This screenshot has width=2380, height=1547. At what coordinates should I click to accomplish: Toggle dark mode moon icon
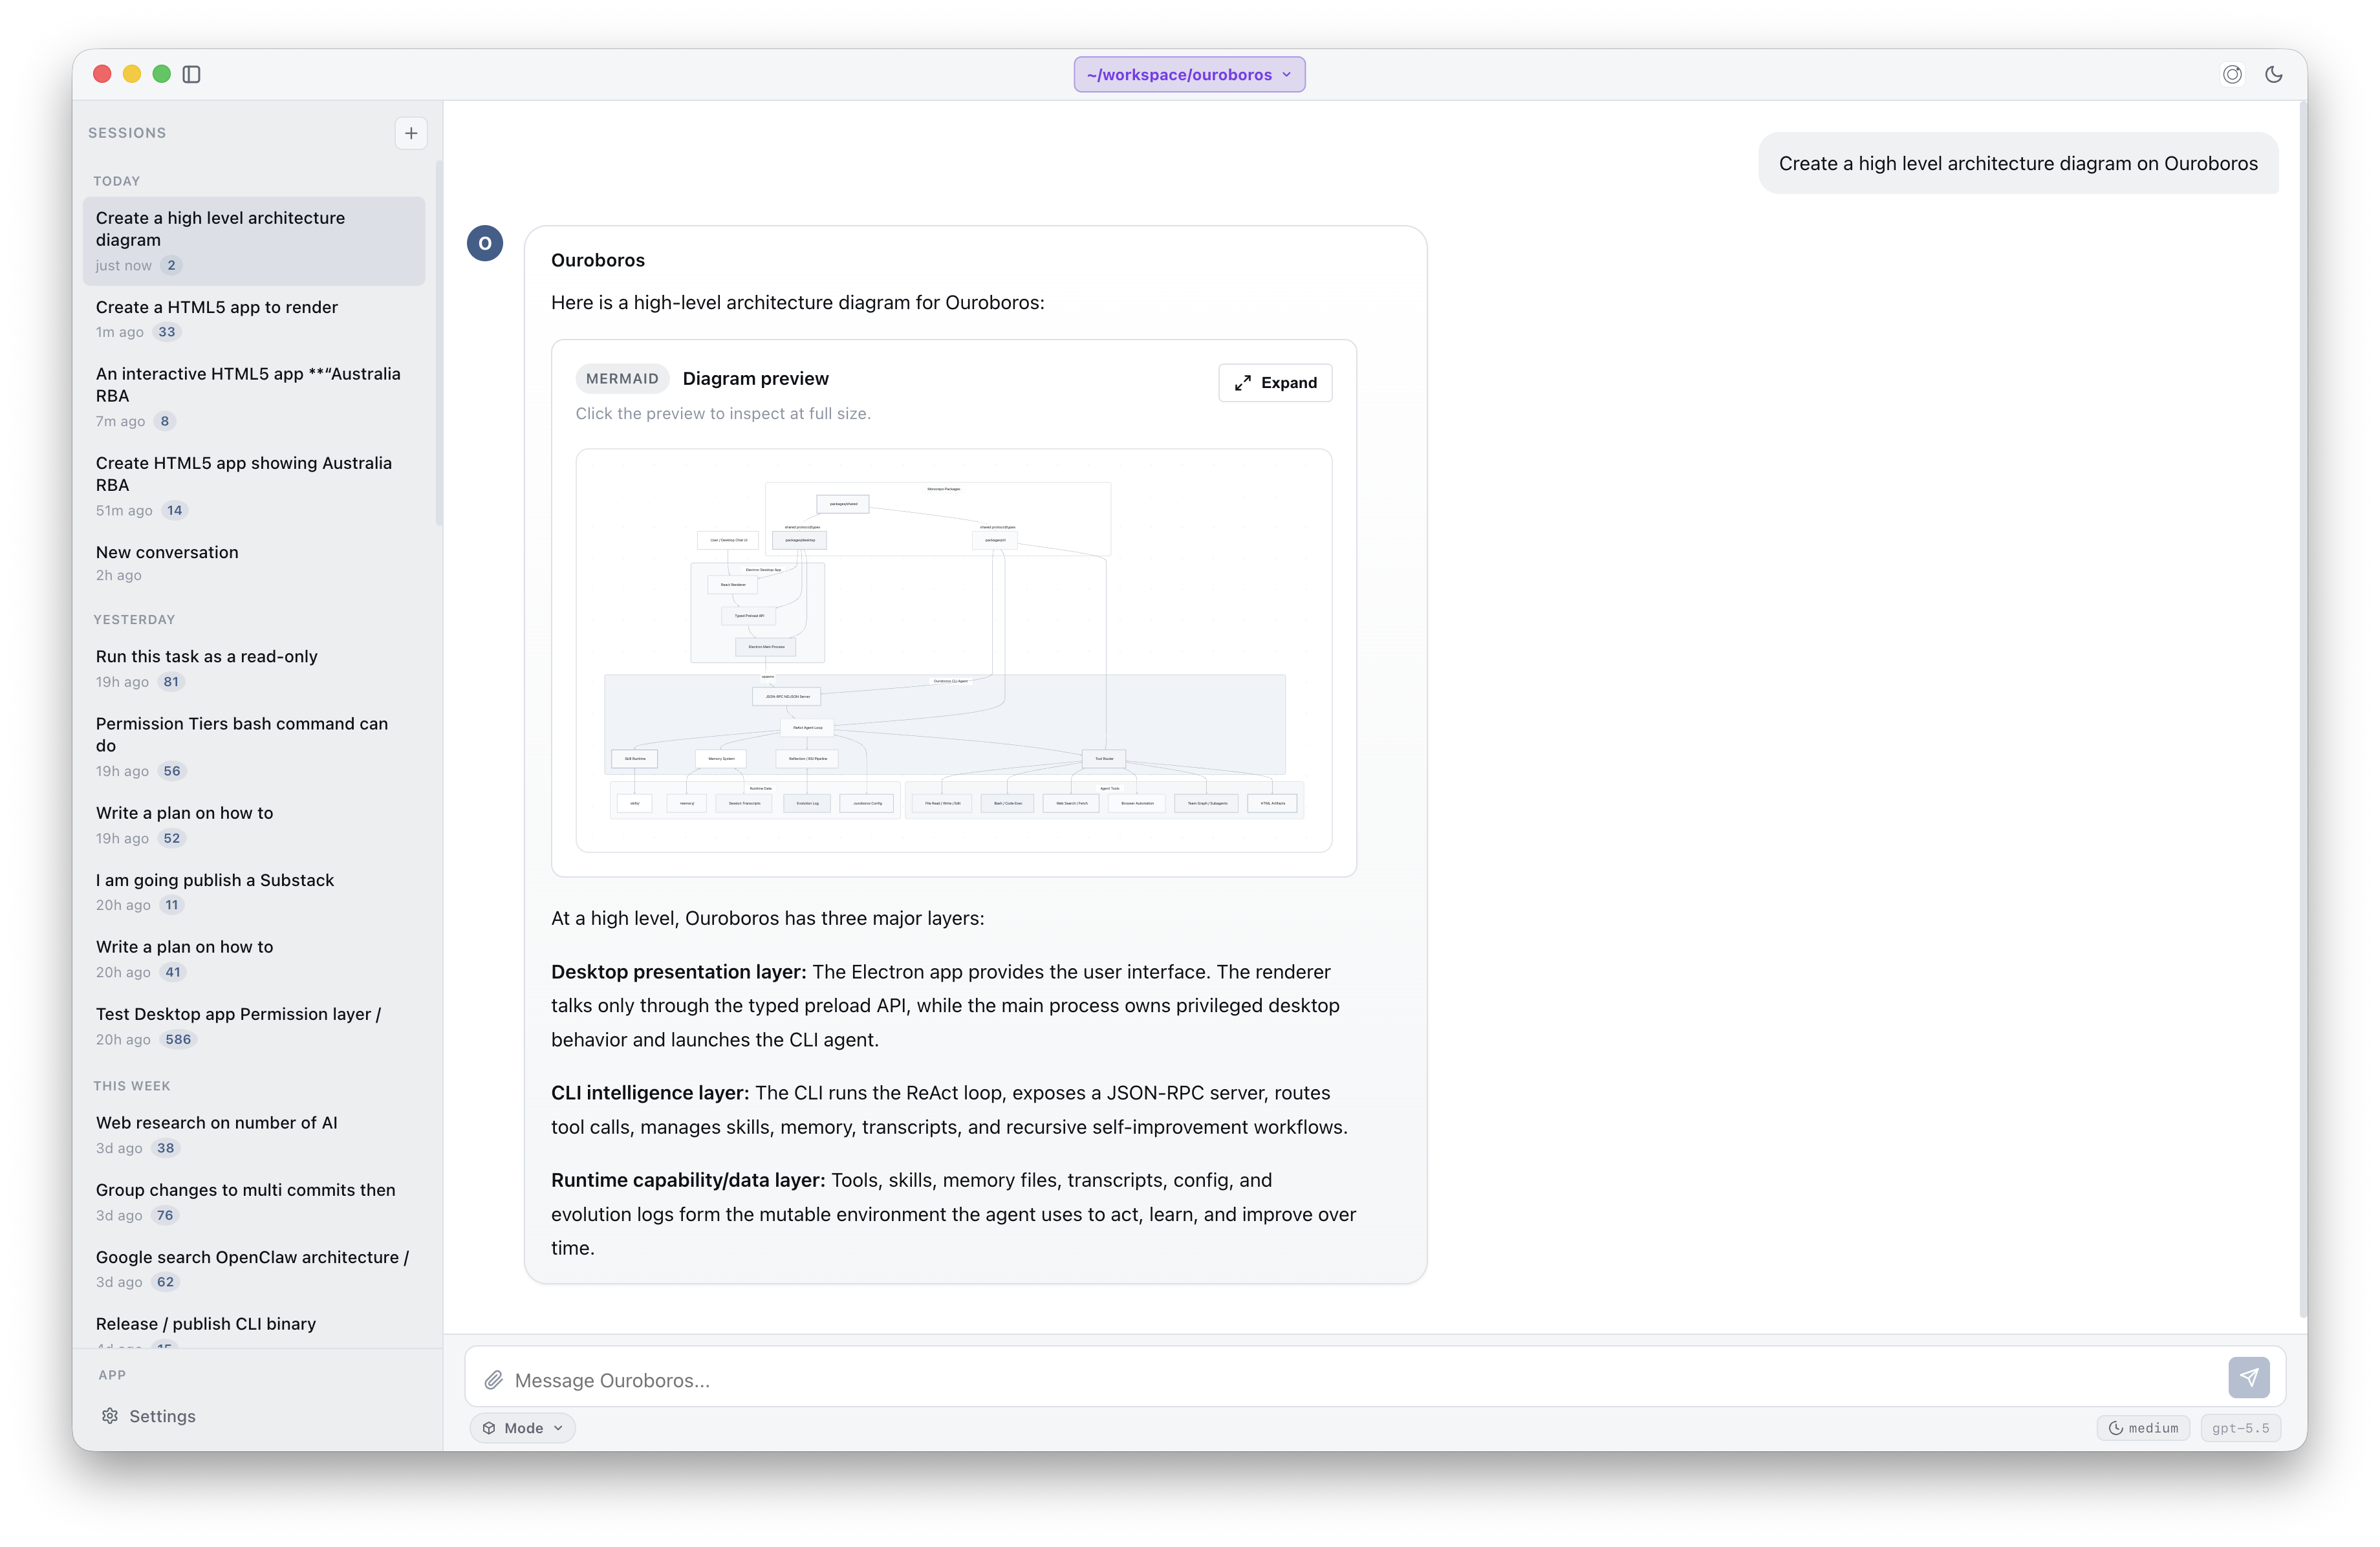2273,74
